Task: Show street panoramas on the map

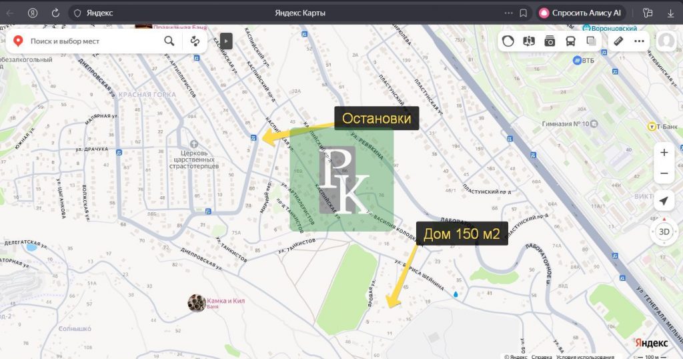Action: click(x=529, y=41)
